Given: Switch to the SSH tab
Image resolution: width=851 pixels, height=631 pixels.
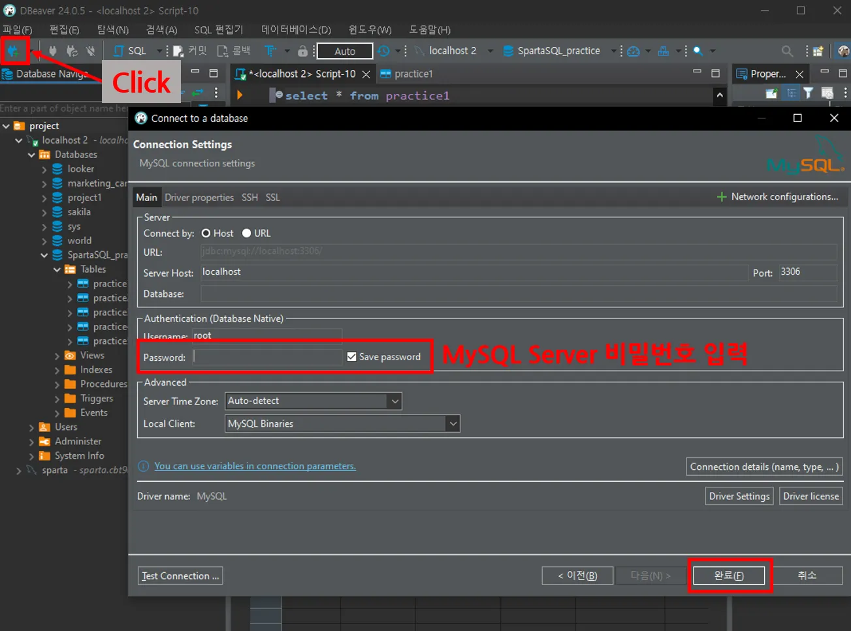Looking at the screenshot, I should (249, 198).
